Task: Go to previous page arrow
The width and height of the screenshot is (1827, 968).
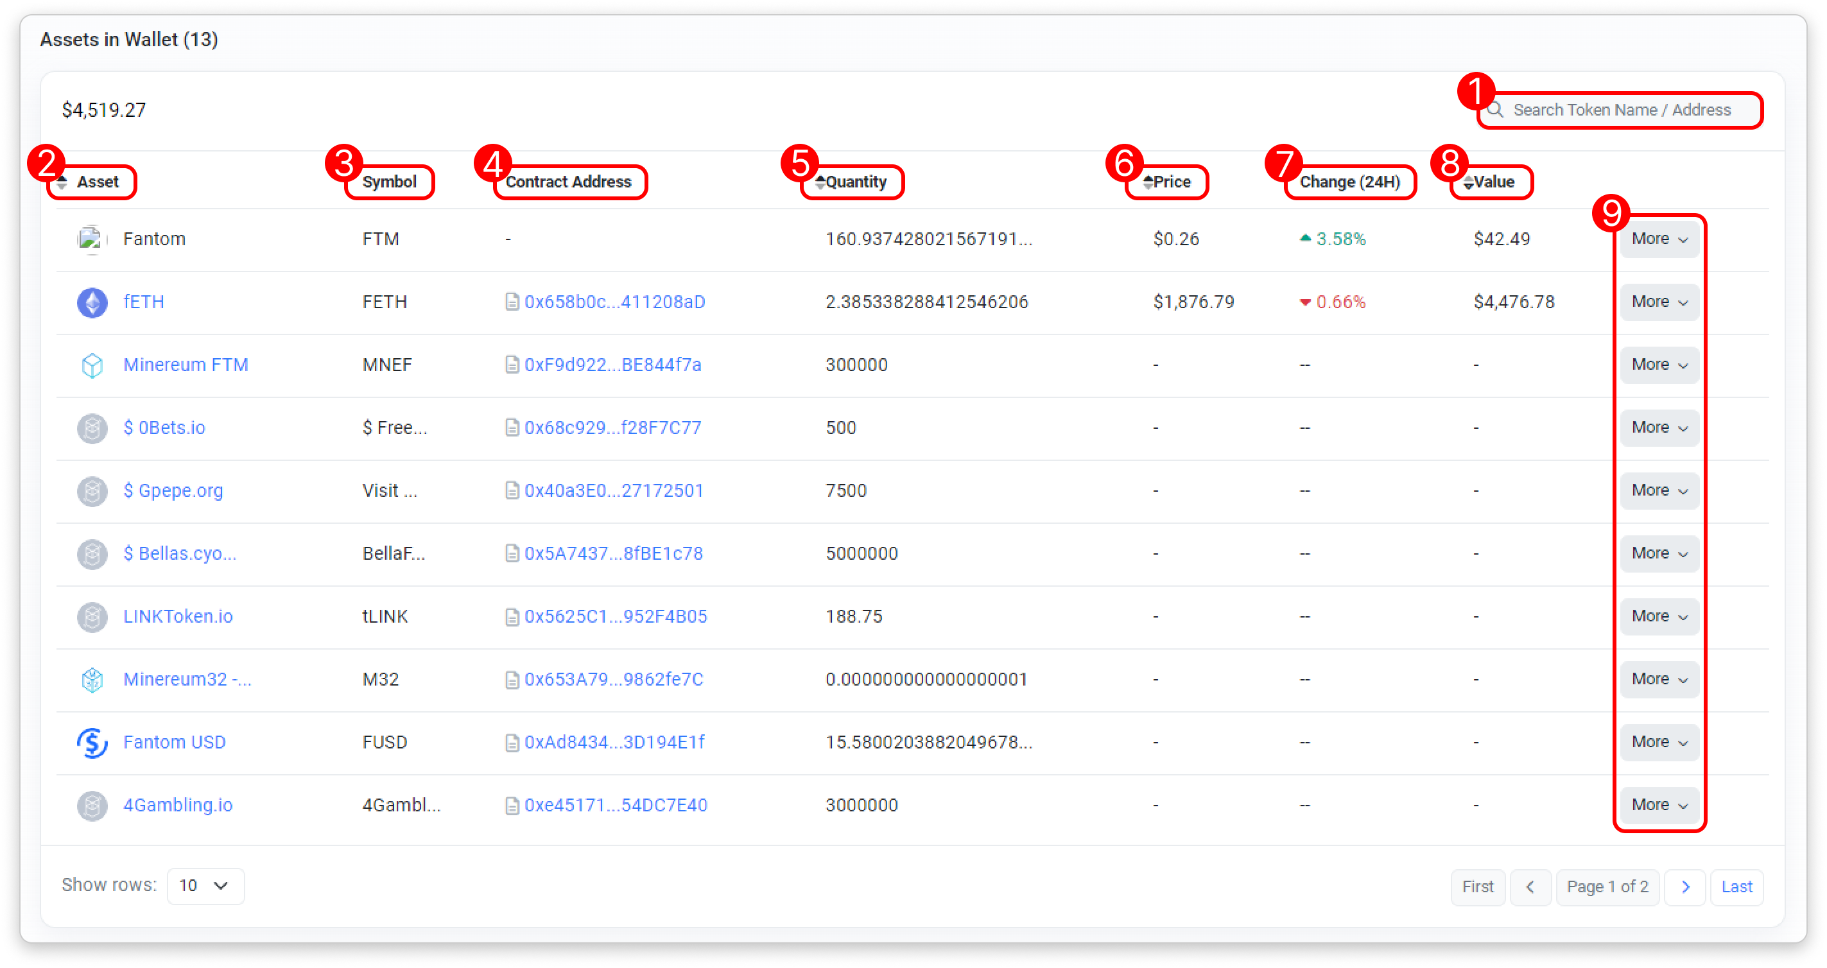Action: [1530, 886]
